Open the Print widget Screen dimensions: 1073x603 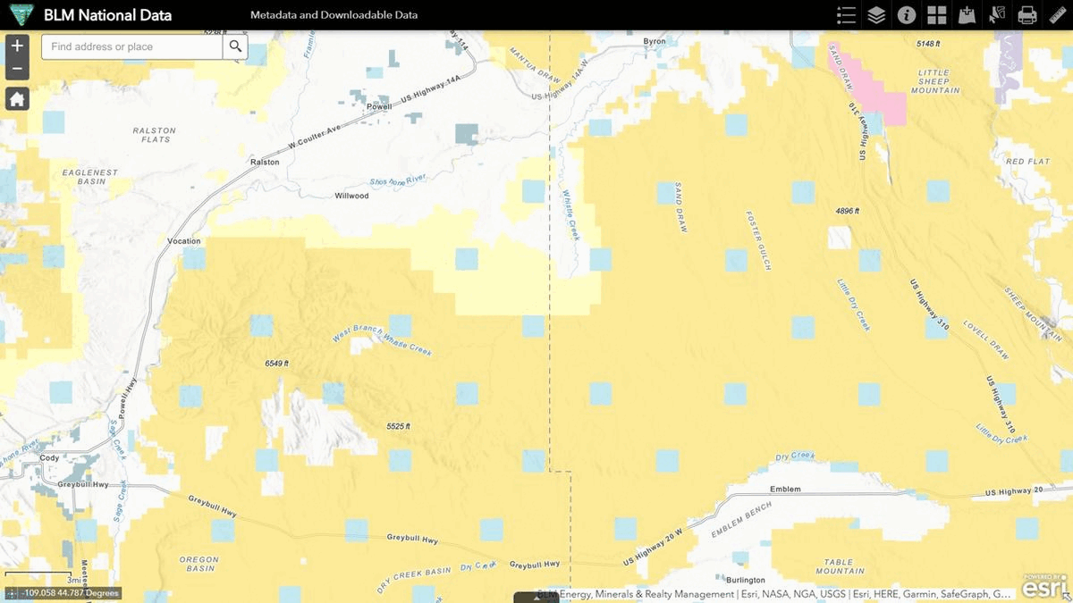1027,15
